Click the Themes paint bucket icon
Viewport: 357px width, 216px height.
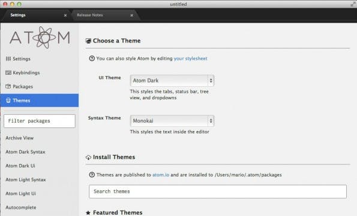(8, 101)
